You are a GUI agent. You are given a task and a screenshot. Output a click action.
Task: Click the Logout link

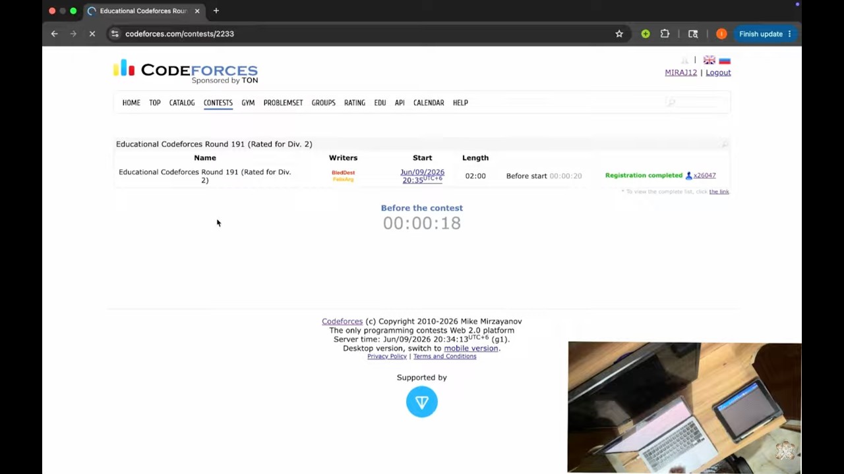click(718, 72)
